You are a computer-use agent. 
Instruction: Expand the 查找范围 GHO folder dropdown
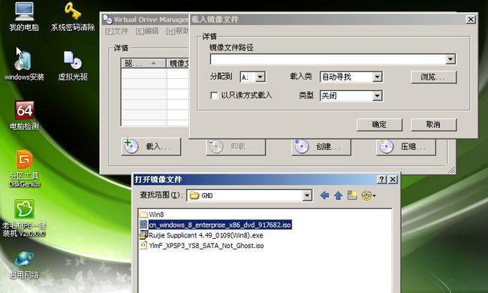(307, 195)
